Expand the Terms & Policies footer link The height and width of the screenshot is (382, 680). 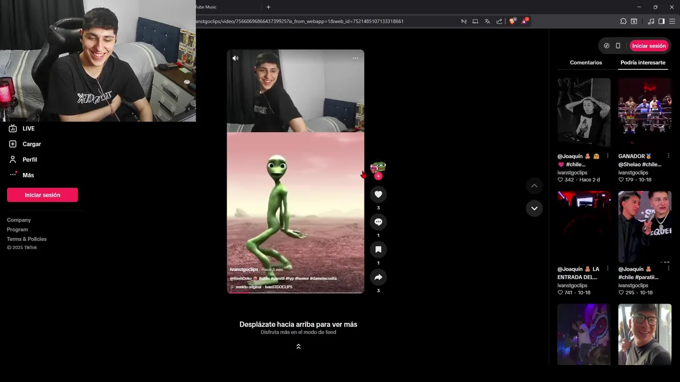click(x=27, y=239)
